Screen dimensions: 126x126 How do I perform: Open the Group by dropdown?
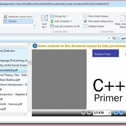point(61,16)
